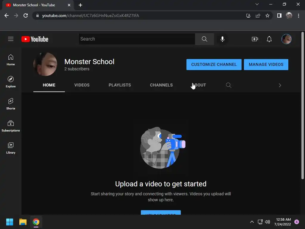Image resolution: width=305 pixels, height=229 pixels.
Task: Show hidden system tray icons
Action: pyautogui.click(x=252, y=222)
